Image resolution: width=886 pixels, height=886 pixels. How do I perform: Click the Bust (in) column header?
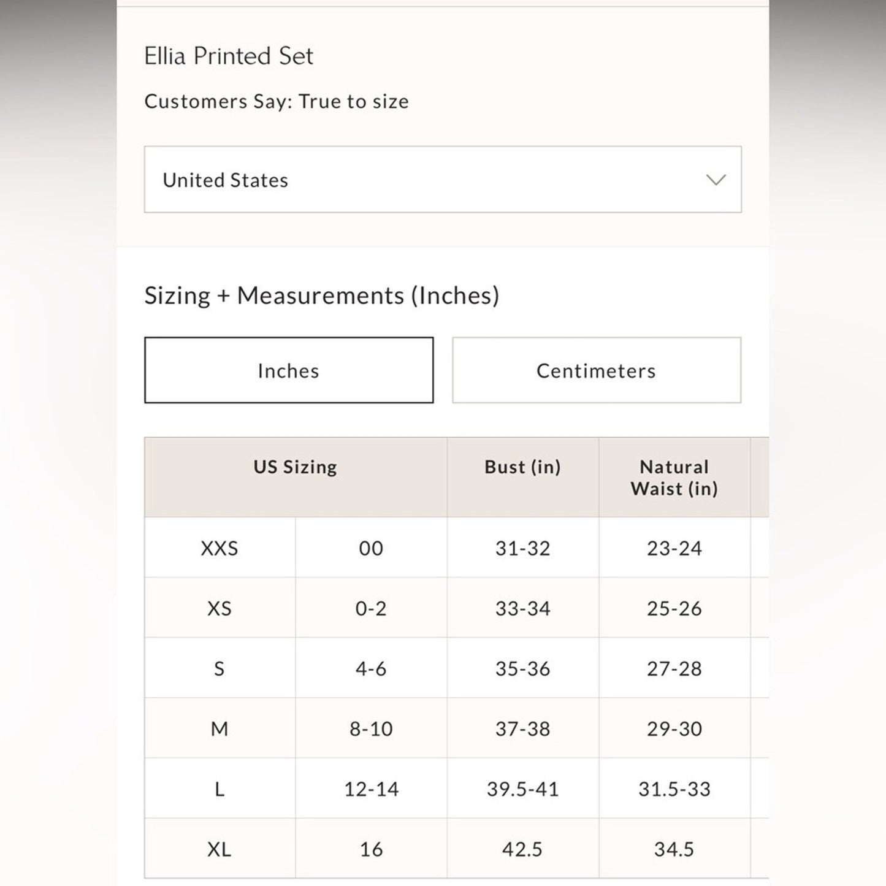pos(522,467)
